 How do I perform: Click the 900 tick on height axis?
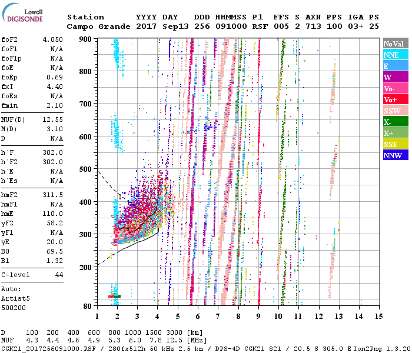pos(86,39)
